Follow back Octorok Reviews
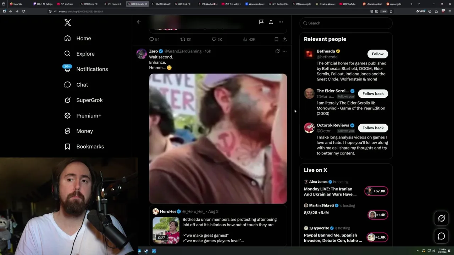The image size is (454, 255). tap(373, 128)
